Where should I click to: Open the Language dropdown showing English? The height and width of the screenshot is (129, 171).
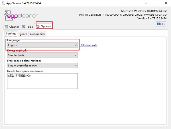point(42,45)
